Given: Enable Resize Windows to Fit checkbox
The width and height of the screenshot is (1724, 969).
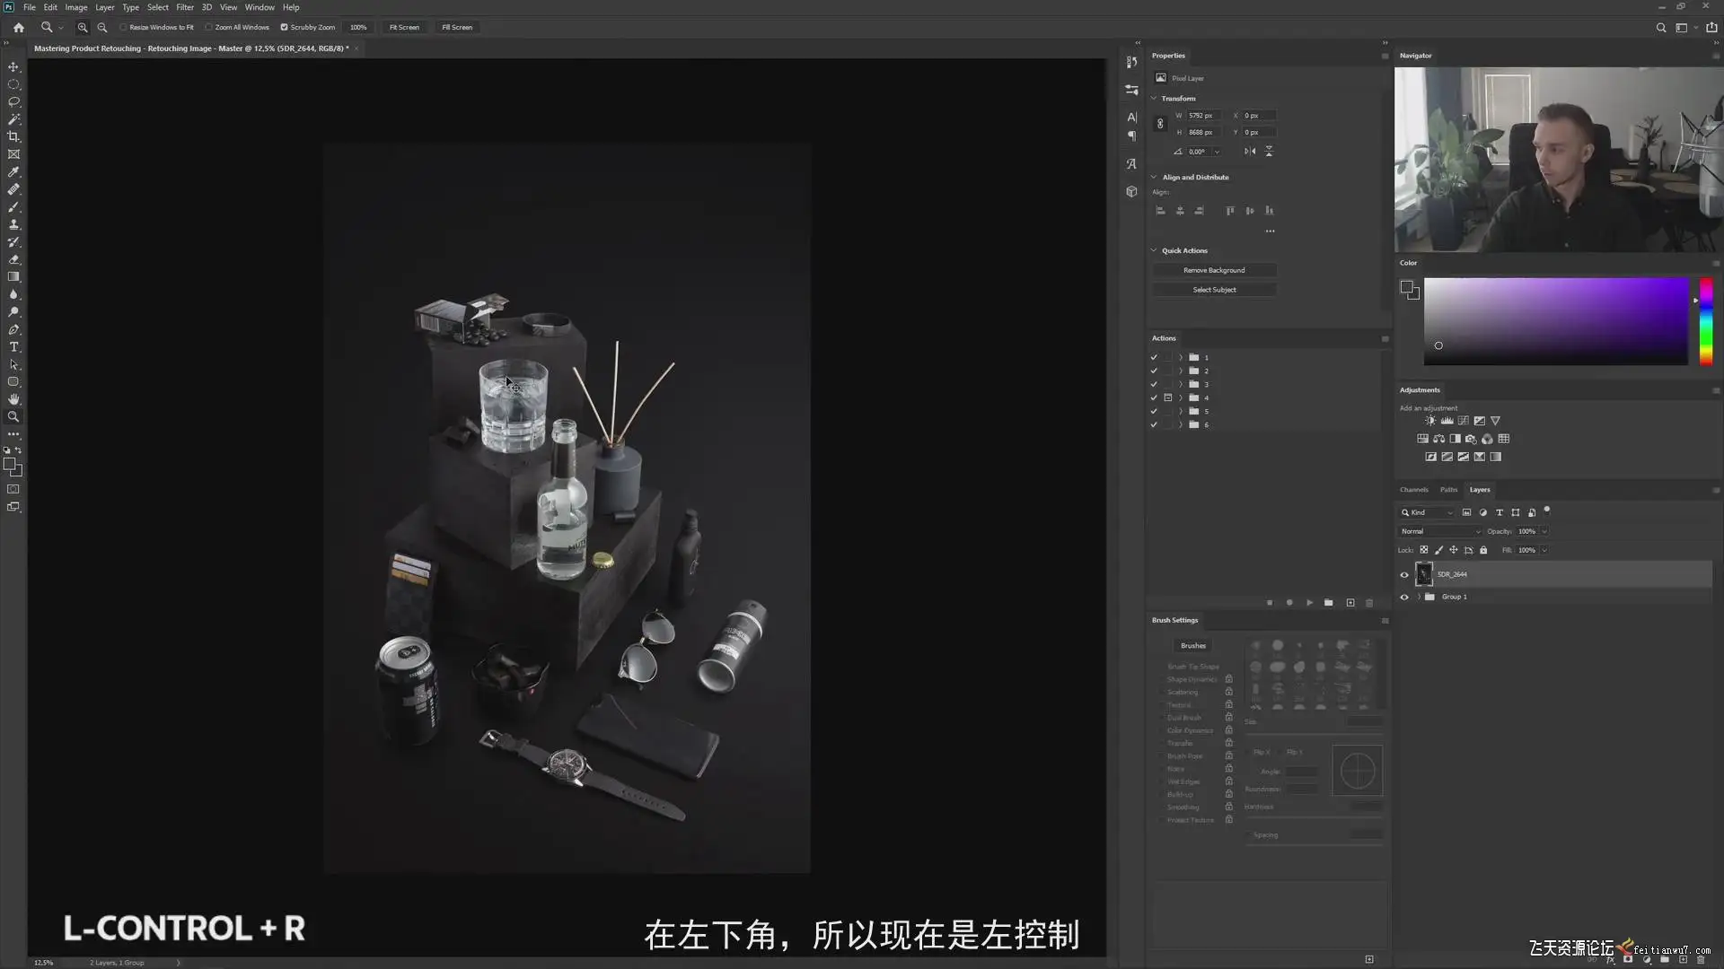Looking at the screenshot, I should pyautogui.click(x=124, y=27).
